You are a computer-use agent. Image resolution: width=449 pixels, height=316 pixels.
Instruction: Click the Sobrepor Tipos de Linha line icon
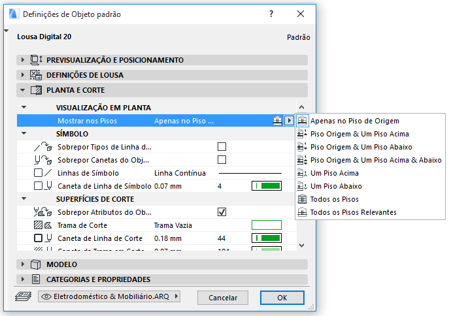point(42,147)
